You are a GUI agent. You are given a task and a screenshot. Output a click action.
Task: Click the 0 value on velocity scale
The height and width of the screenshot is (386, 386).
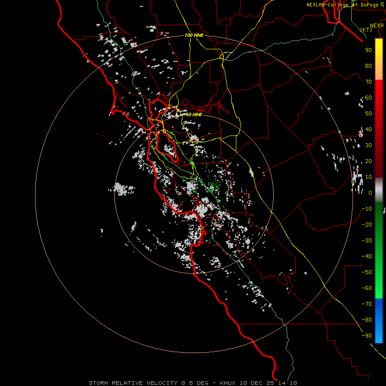tap(370, 193)
